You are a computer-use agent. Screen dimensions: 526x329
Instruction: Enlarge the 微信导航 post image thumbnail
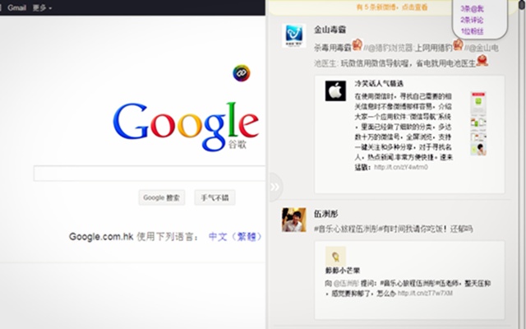478,123
